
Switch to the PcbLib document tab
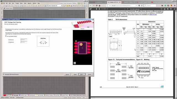coord(8,8)
